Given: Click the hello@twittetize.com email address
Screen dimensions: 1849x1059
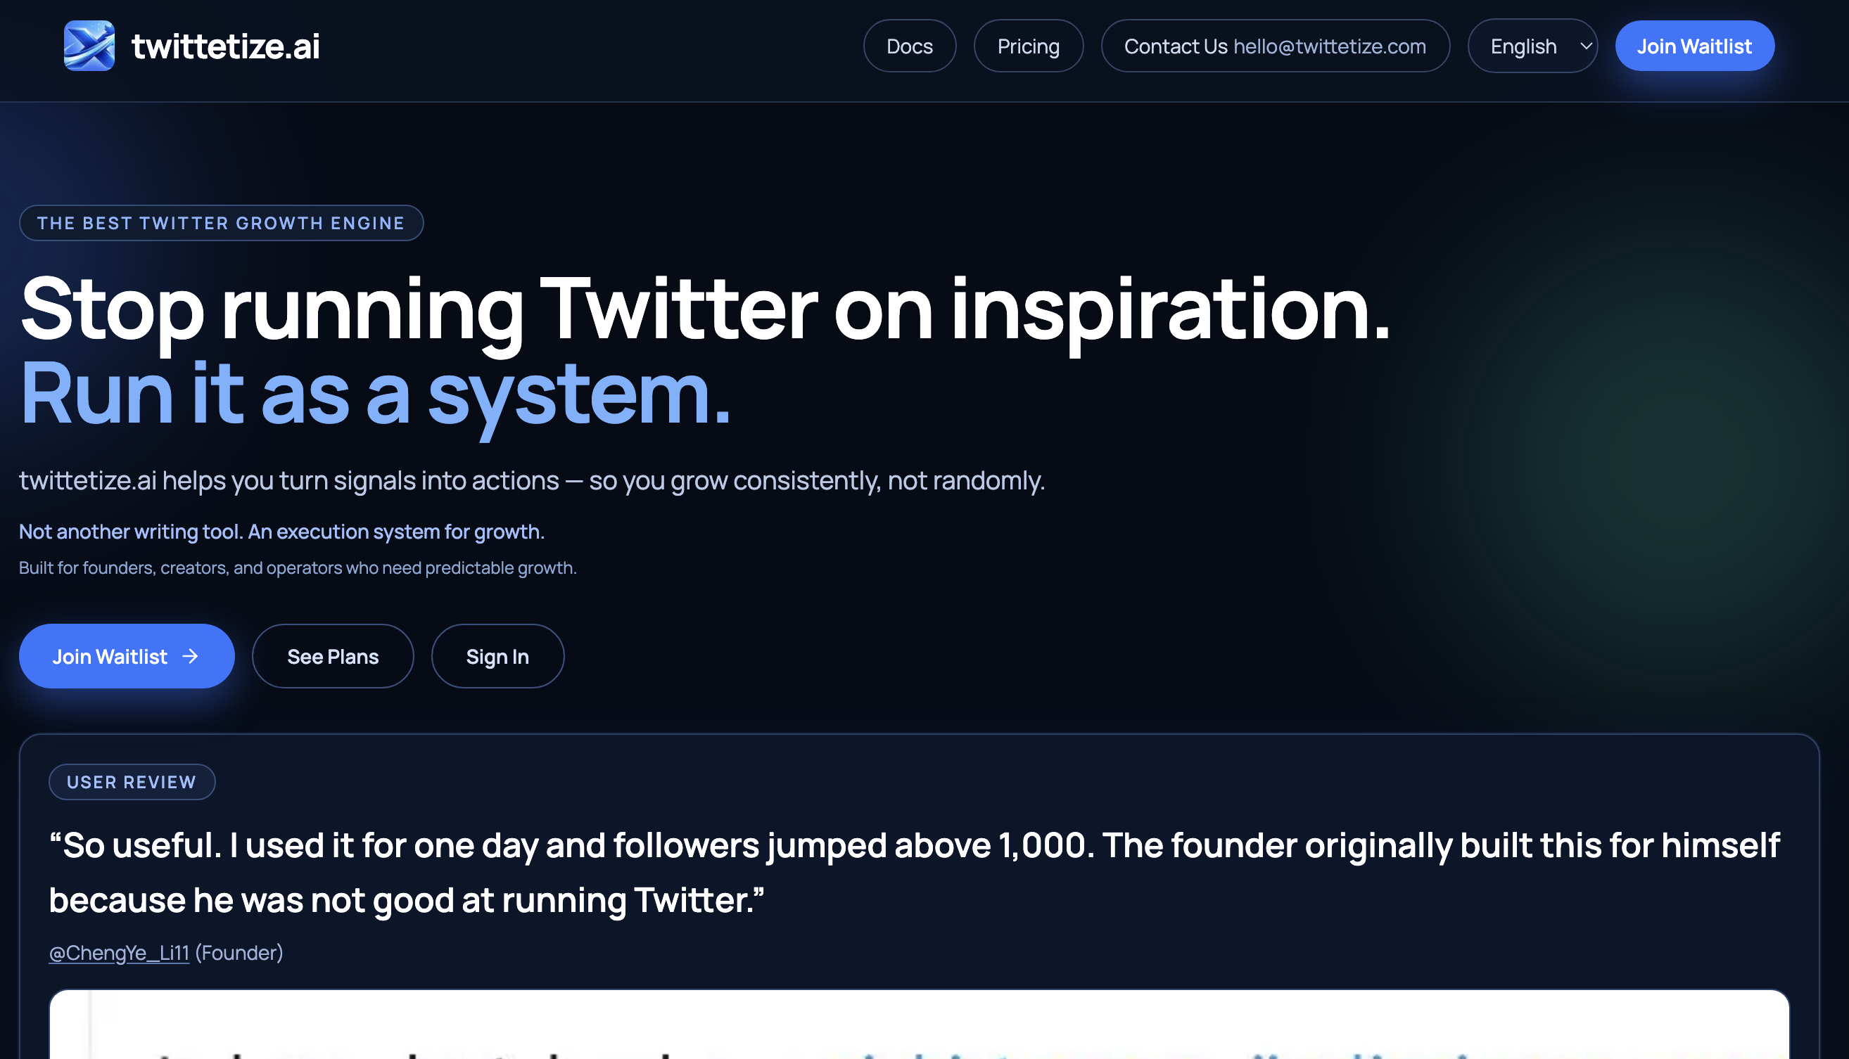Looking at the screenshot, I should 1329,46.
